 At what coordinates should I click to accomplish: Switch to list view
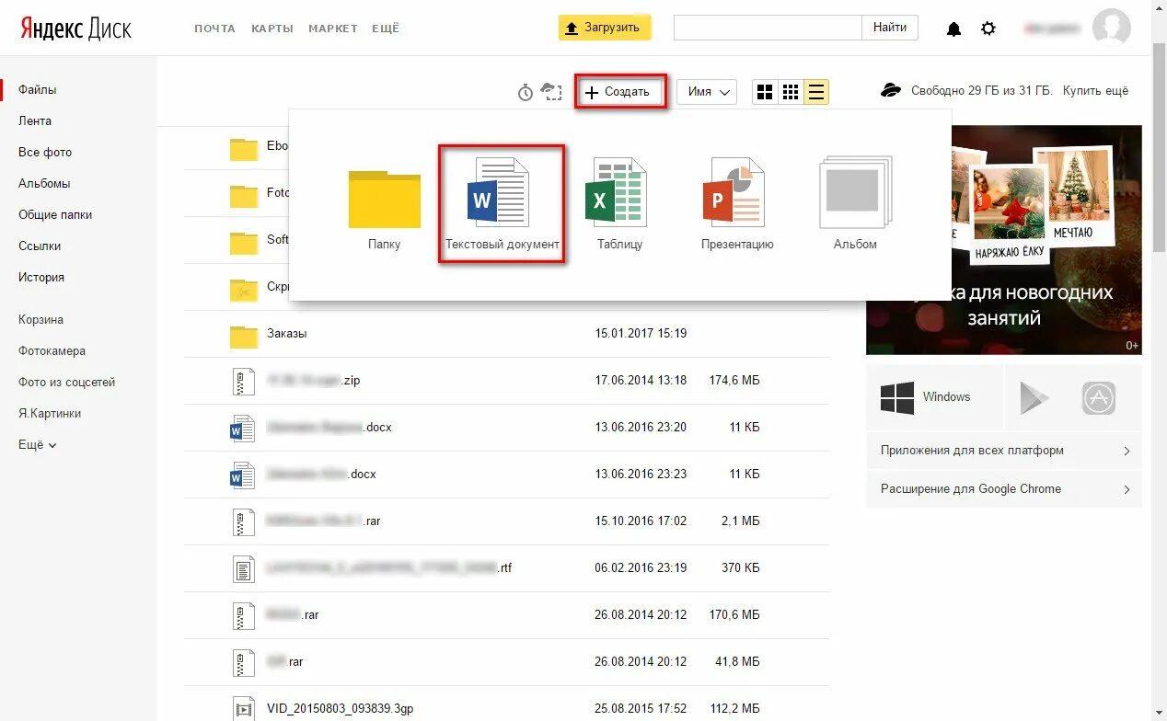click(816, 92)
